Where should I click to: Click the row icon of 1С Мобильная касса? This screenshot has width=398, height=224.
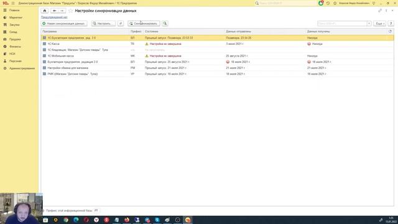point(44,55)
